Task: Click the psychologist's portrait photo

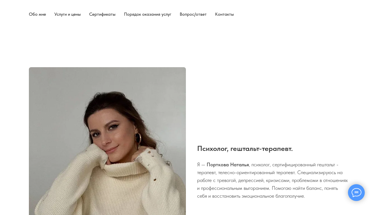Action: [x=107, y=141]
